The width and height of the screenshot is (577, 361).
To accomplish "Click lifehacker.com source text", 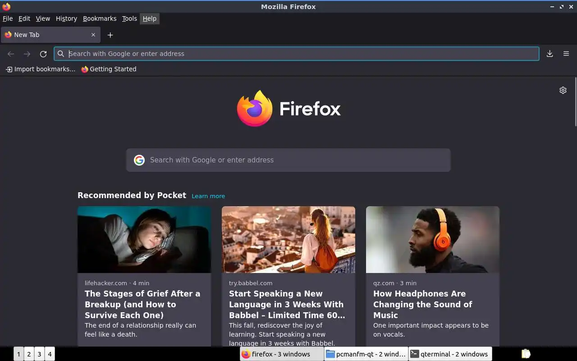I will [x=106, y=283].
